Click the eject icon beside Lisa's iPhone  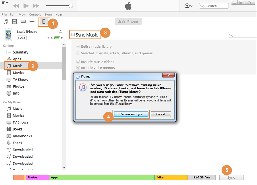click(x=60, y=31)
